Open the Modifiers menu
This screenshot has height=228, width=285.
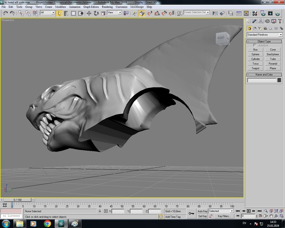tap(60, 7)
